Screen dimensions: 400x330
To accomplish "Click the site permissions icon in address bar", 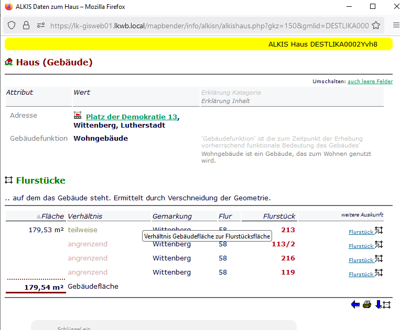I will (x=40, y=25).
